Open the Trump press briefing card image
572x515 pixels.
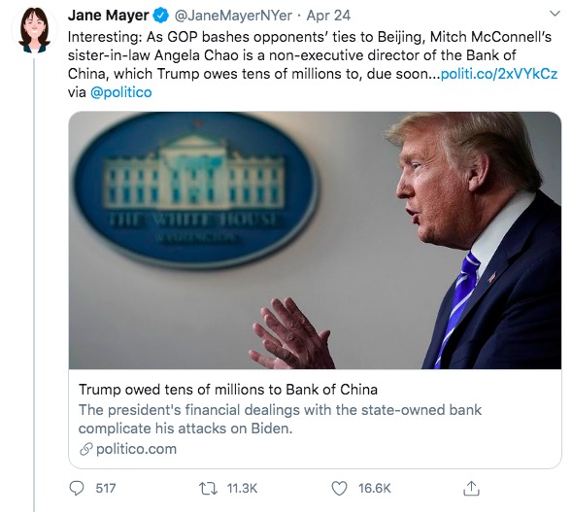coord(315,240)
